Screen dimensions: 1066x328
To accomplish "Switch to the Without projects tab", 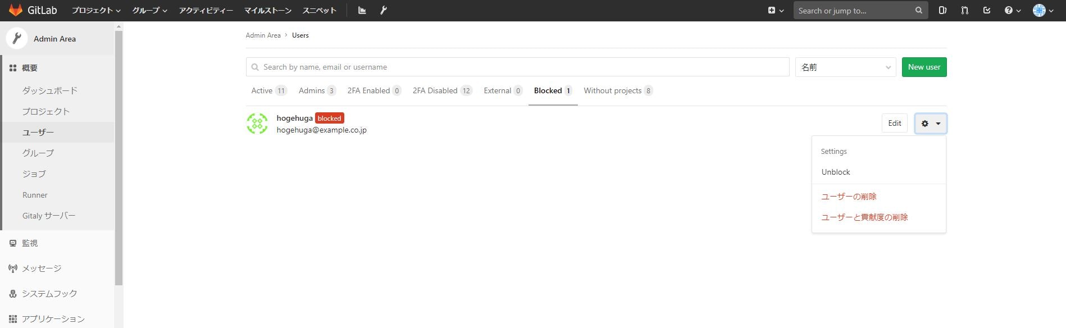I will (x=618, y=90).
